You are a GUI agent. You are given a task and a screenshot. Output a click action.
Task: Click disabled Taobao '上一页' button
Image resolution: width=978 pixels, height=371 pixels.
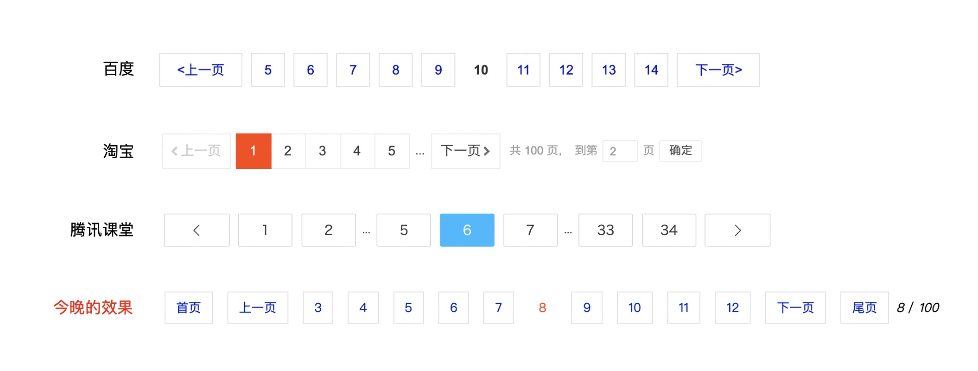tap(197, 151)
